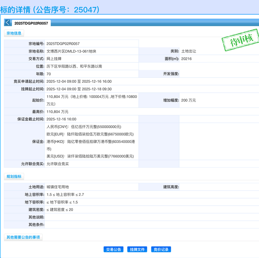Open the 交易公告 button

pos(114,249)
